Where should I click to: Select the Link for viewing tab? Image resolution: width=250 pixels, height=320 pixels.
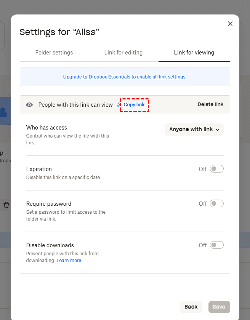194,53
